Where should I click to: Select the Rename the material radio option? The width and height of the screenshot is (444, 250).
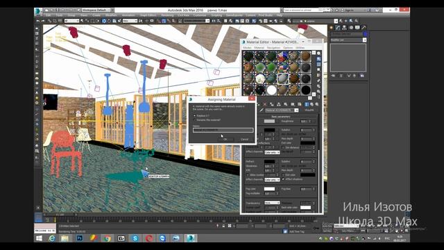pyautogui.click(x=194, y=120)
